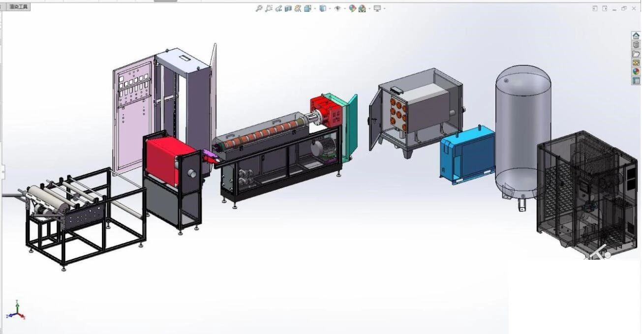
Task: Click the View Orientation icon
Action: 307,8
